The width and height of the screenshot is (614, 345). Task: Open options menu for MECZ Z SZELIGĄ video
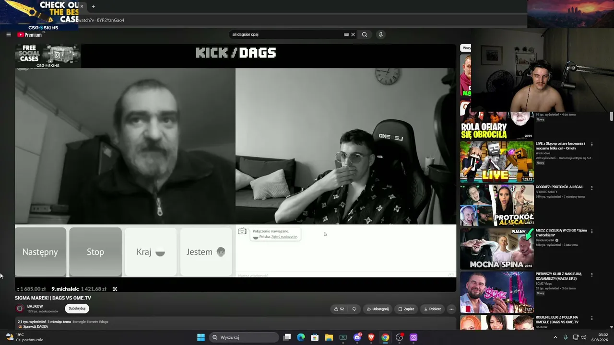(591, 231)
